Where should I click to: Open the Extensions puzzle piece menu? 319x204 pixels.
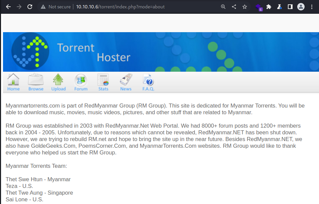click(x=269, y=7)
